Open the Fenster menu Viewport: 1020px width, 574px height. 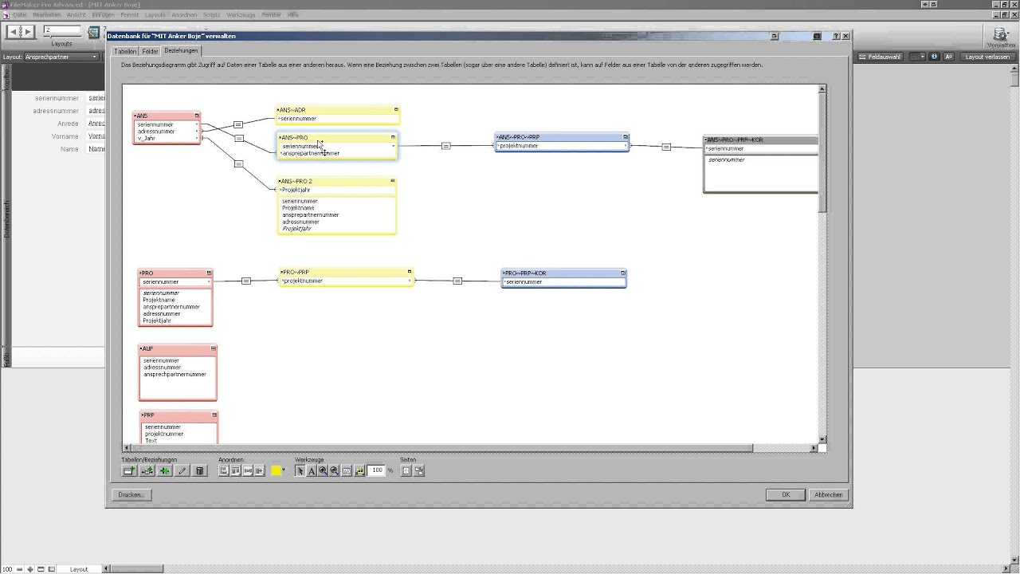click(271, 14)
